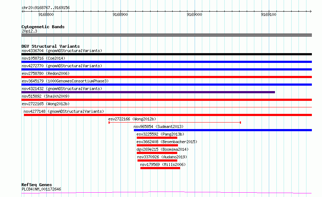Click the magenta PLCB4 gene line

[x=166, y=193]
